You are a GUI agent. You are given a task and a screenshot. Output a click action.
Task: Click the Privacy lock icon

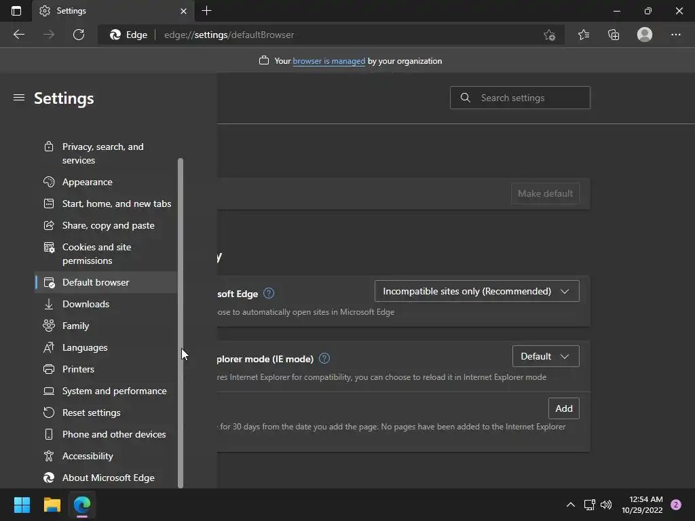coord(49,147)
